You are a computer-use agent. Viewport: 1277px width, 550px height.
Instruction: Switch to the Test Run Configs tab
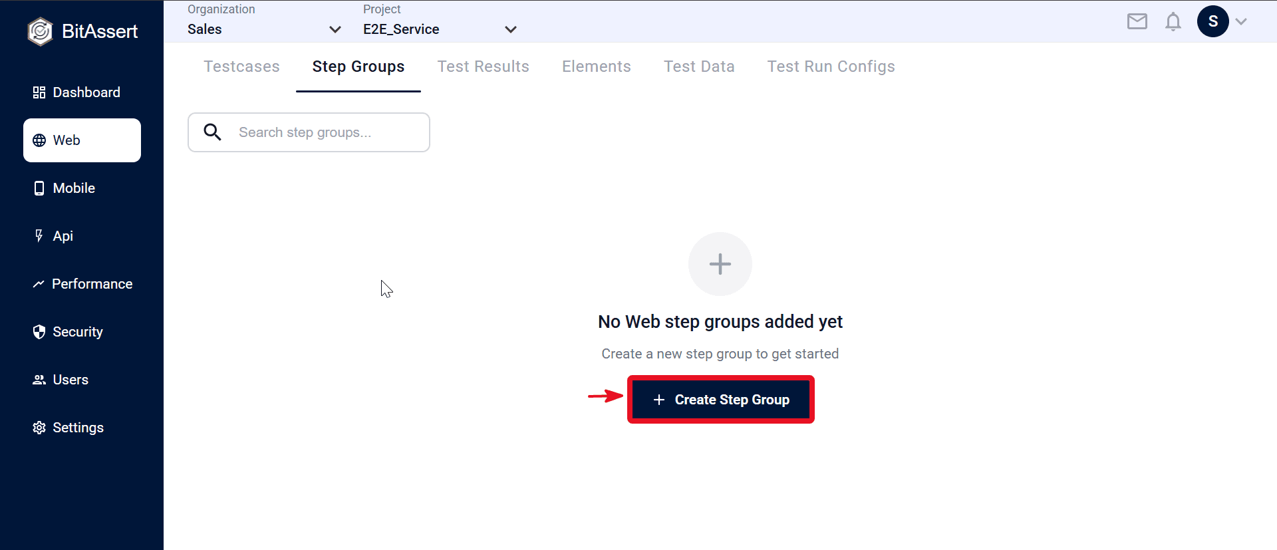[831, 67]
